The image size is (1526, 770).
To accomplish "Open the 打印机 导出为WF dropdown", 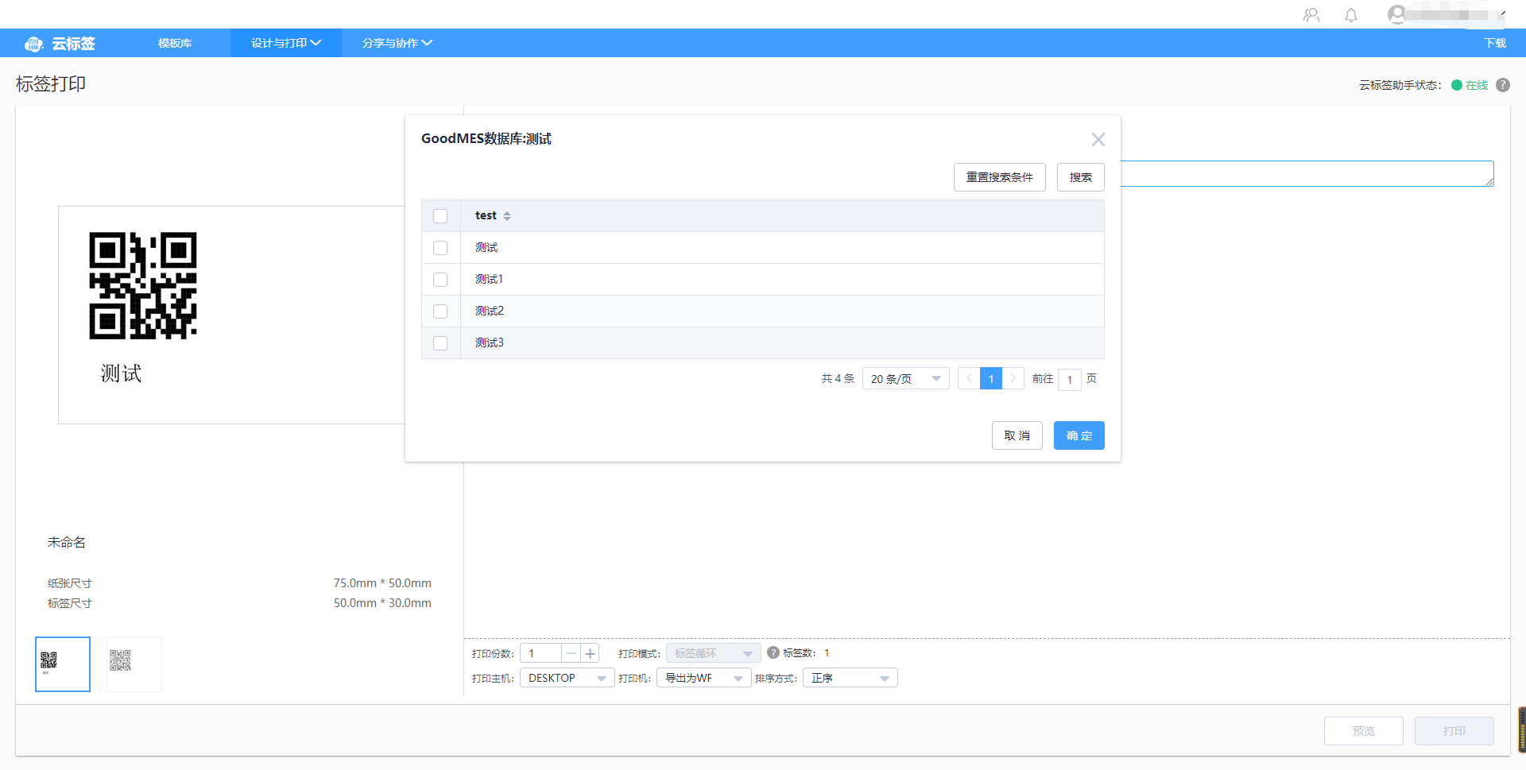I will click(704, 678).
